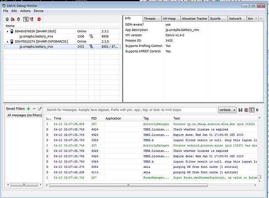The width and height of the screenshot is (269, 198).
Task: Click the logcat horizontal scroll right arrow
Action: (x=255, y=185)
